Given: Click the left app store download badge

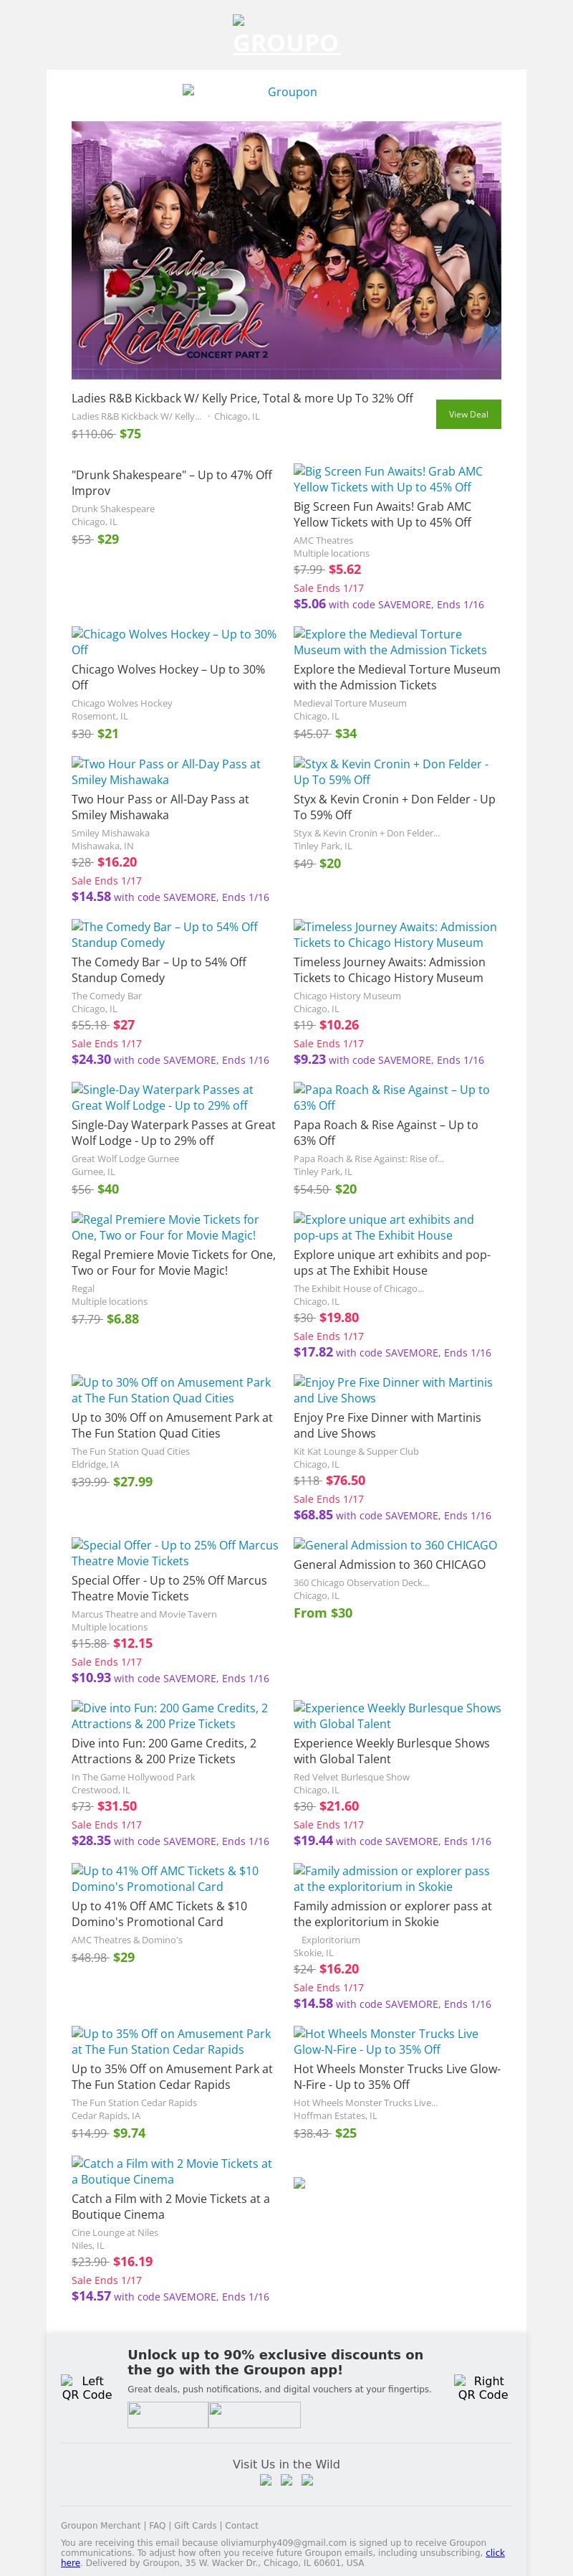Looking at the screenshot, I should [x=168, y=2414].
